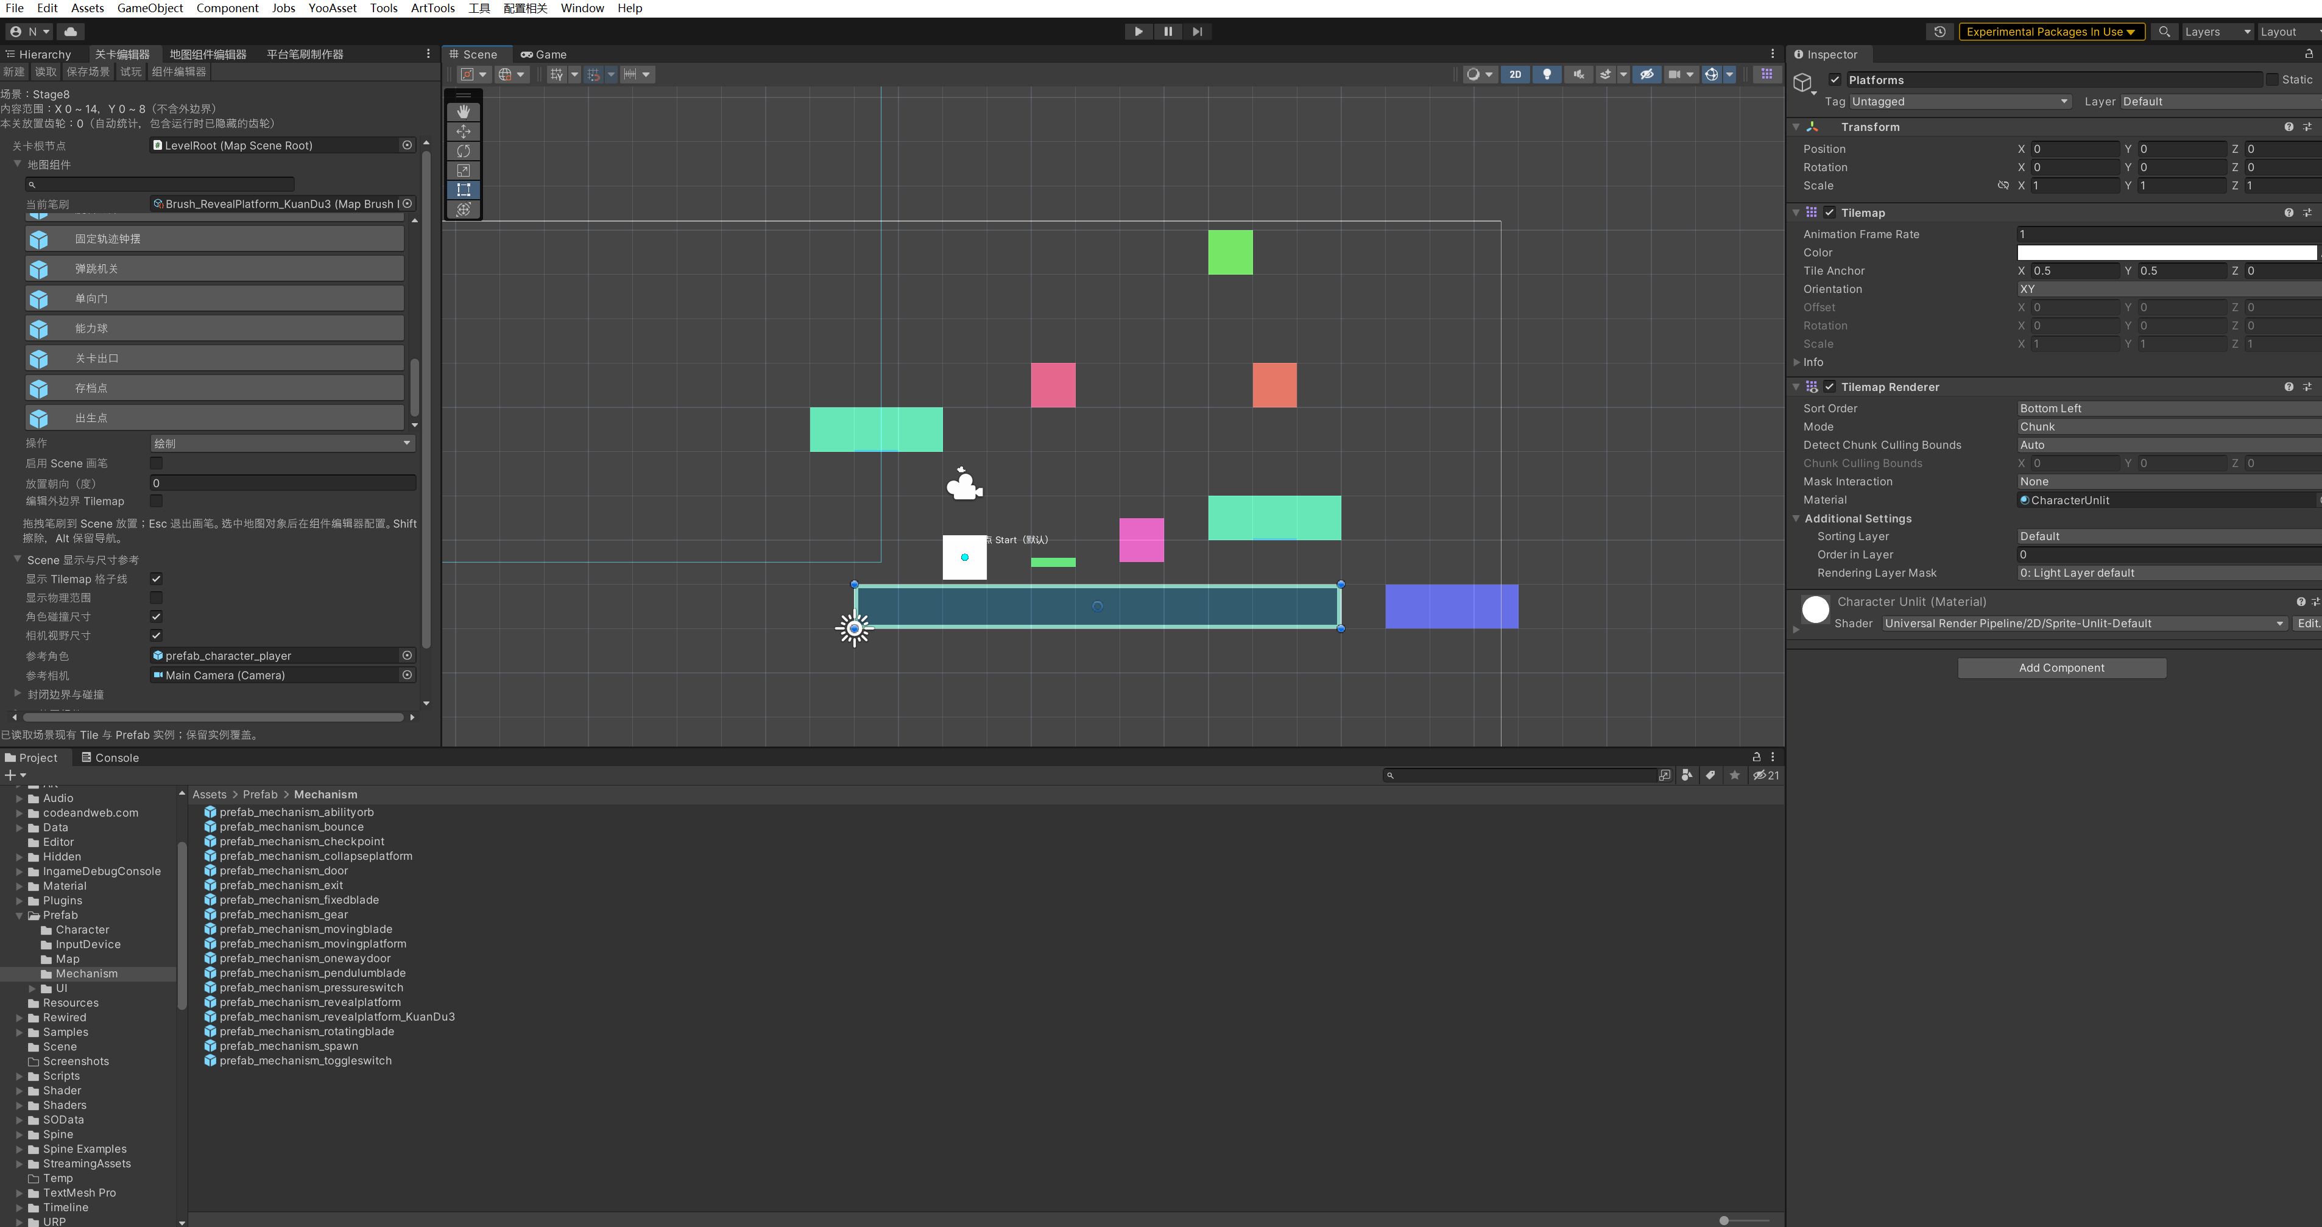Screen dimensions: 2322x1227
Task: Select the Transform tool in Scene
Action: pyautogui.click(x=464, y=209)
